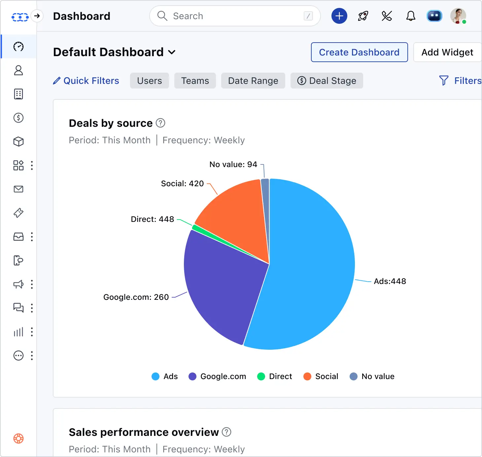Screen dimensions: 482x457
Task: Click the 'Social: 420' chart label
Action: point(182,184)
